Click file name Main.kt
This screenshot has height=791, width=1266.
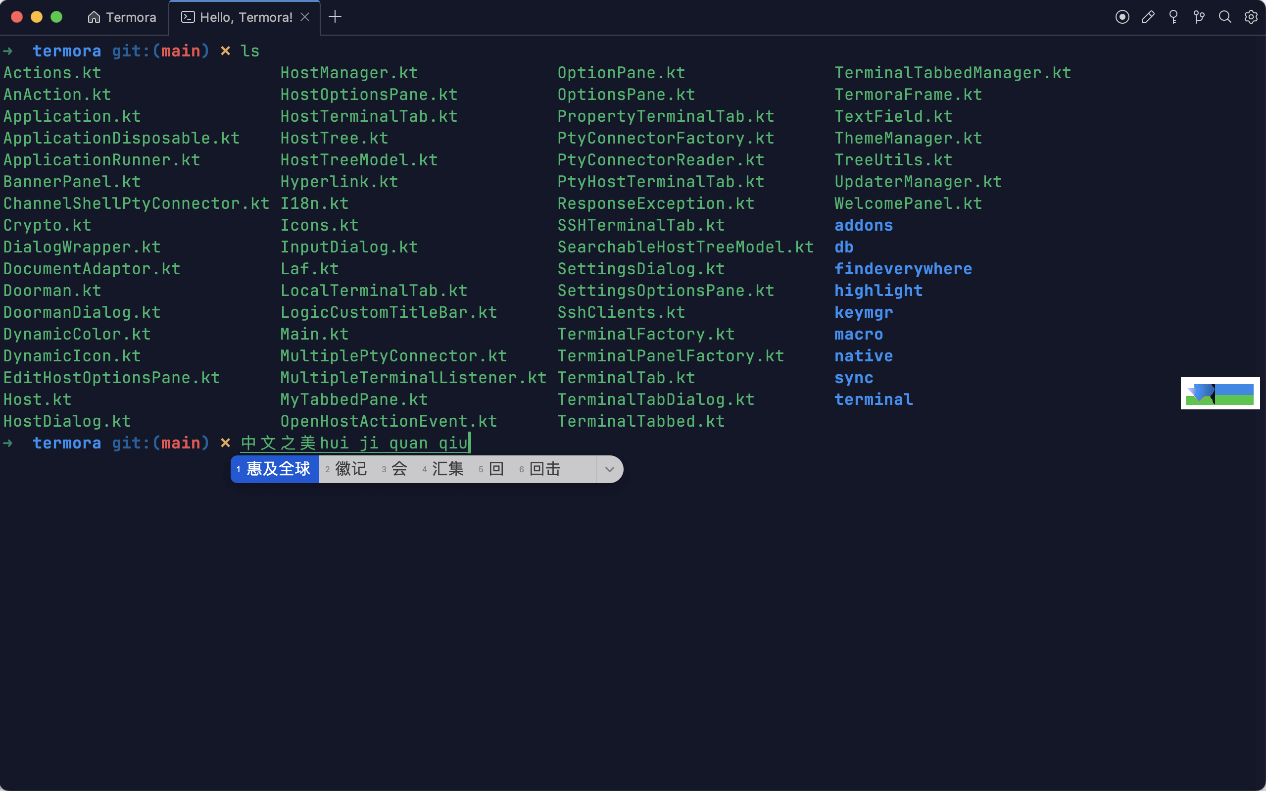(x=314, y=334)
